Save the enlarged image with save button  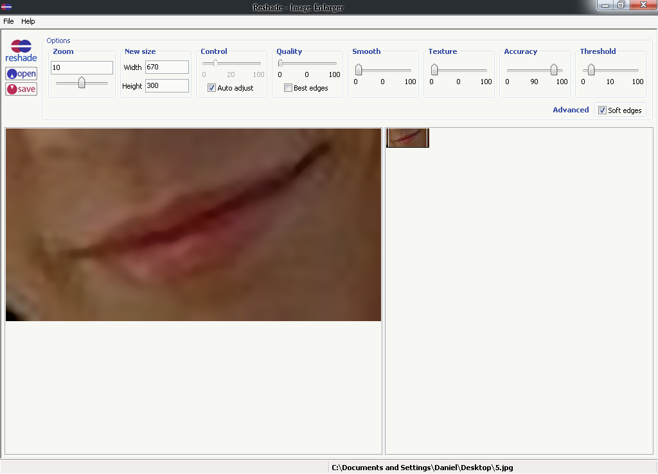(21, 89)
